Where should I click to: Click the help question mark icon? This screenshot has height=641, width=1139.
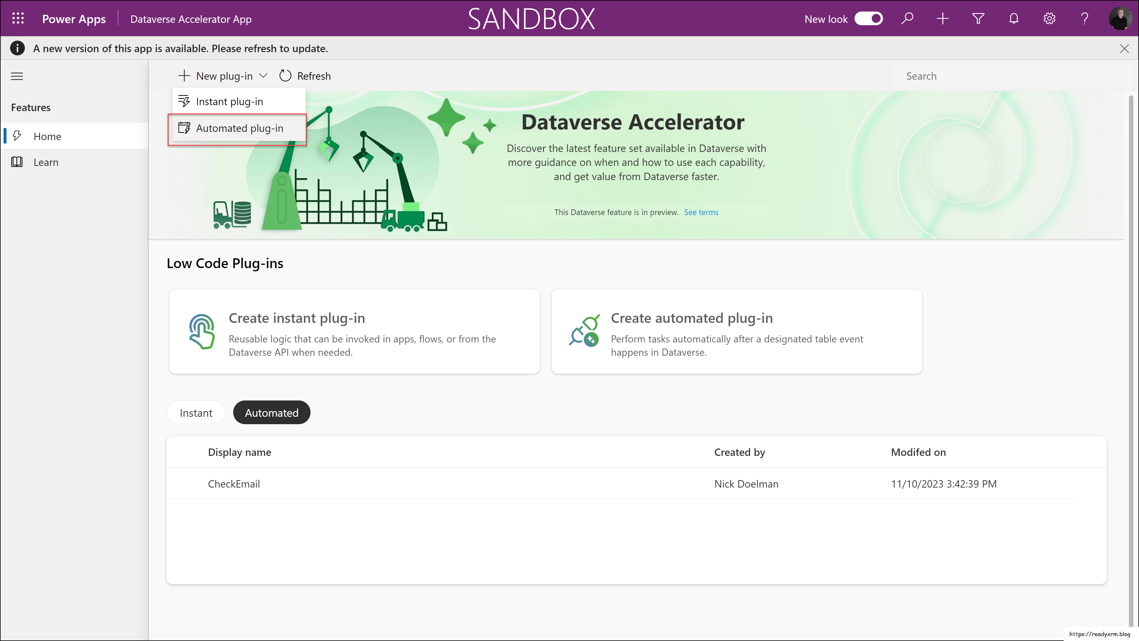coord(1084,18)
